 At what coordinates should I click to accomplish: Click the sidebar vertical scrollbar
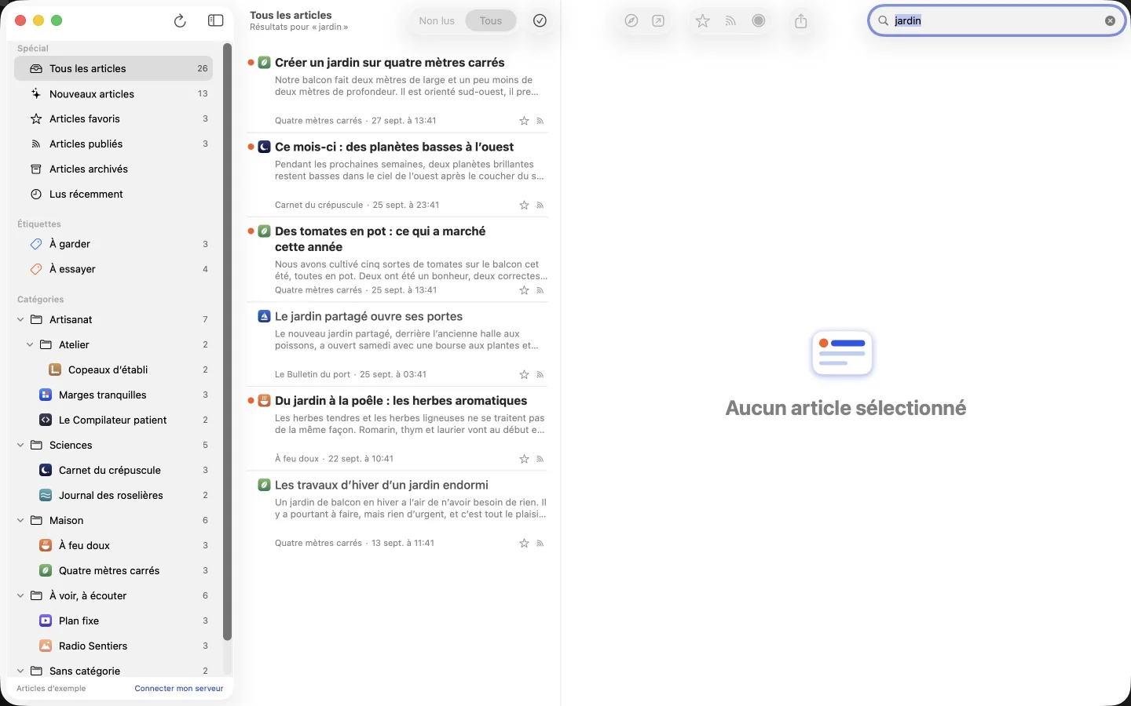coord(227,341)
